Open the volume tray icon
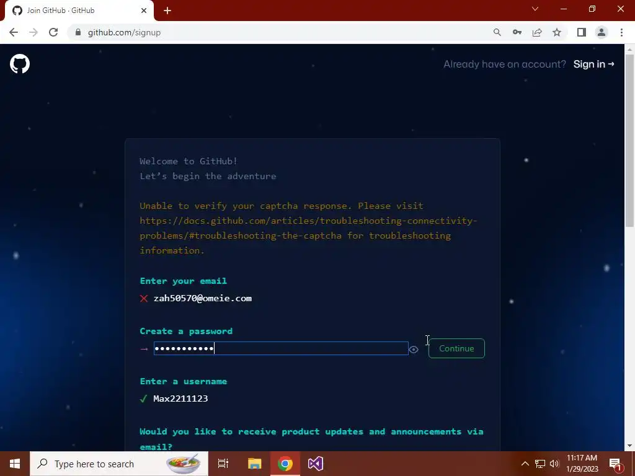 pyautogui.click(x=554, y=464)
